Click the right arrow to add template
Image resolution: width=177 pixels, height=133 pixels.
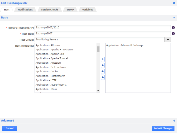[x=102, y=71]
